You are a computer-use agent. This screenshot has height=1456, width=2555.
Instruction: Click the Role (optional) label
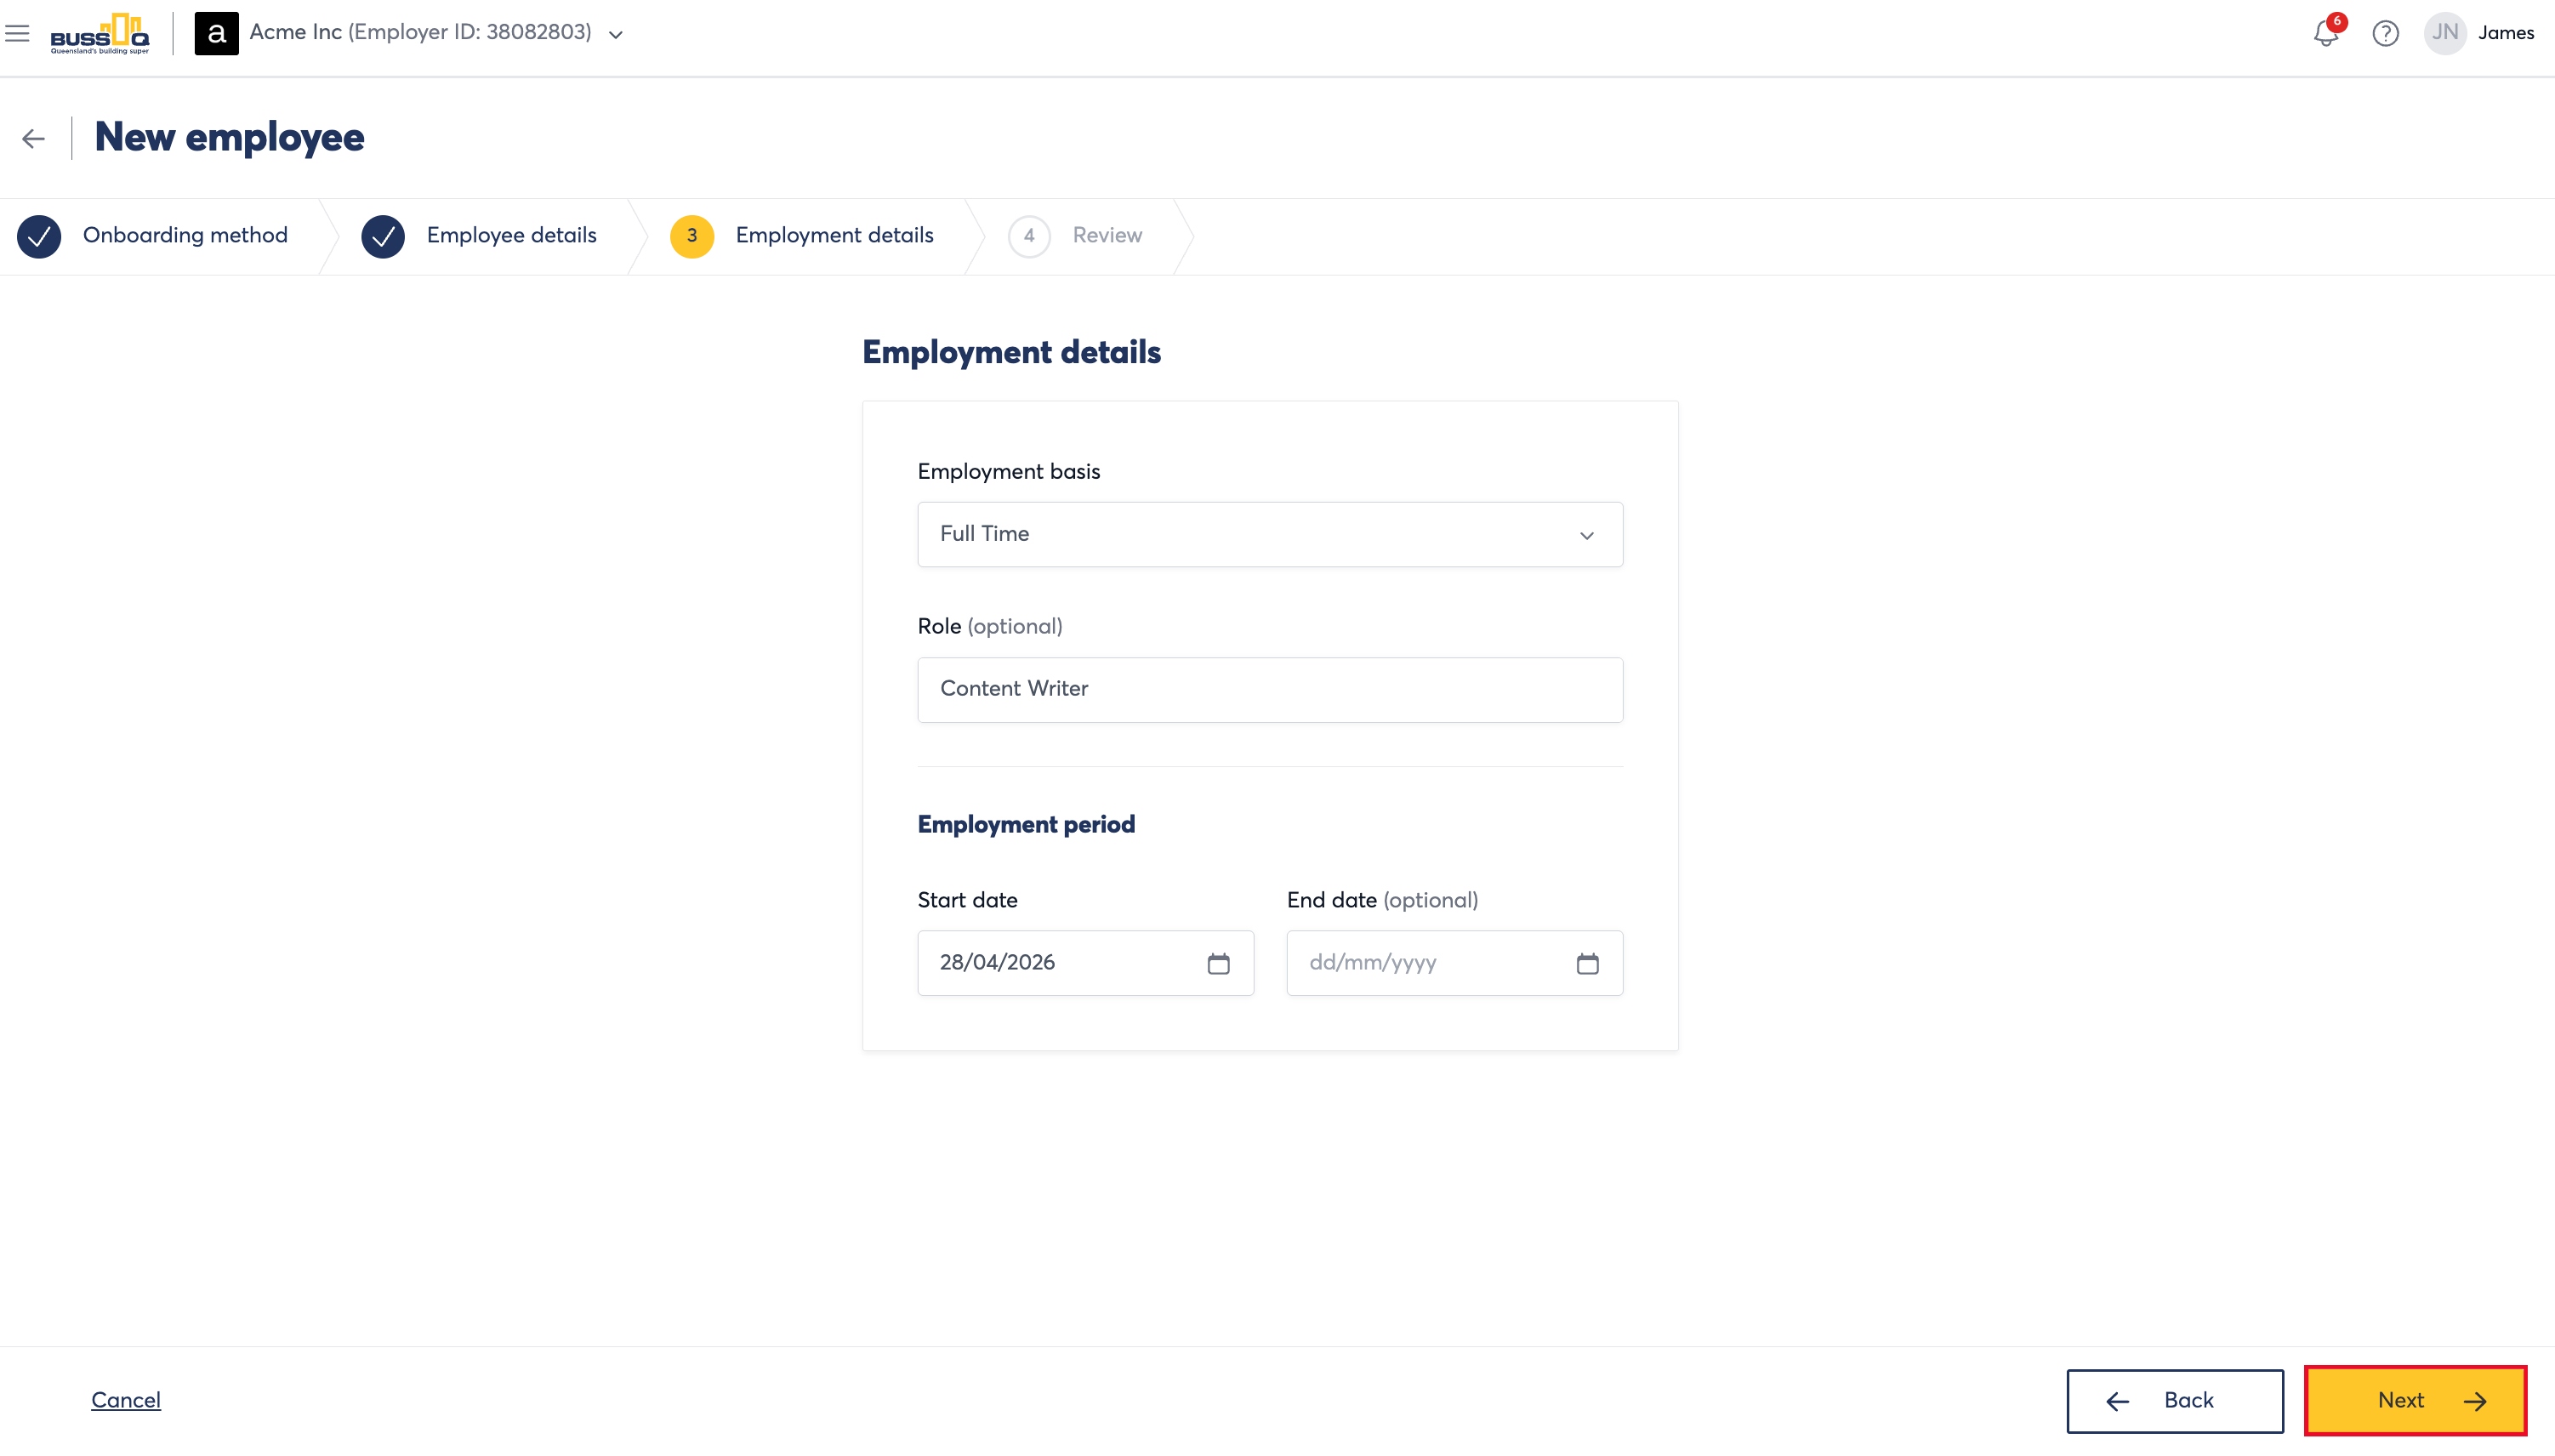[989, 626]
